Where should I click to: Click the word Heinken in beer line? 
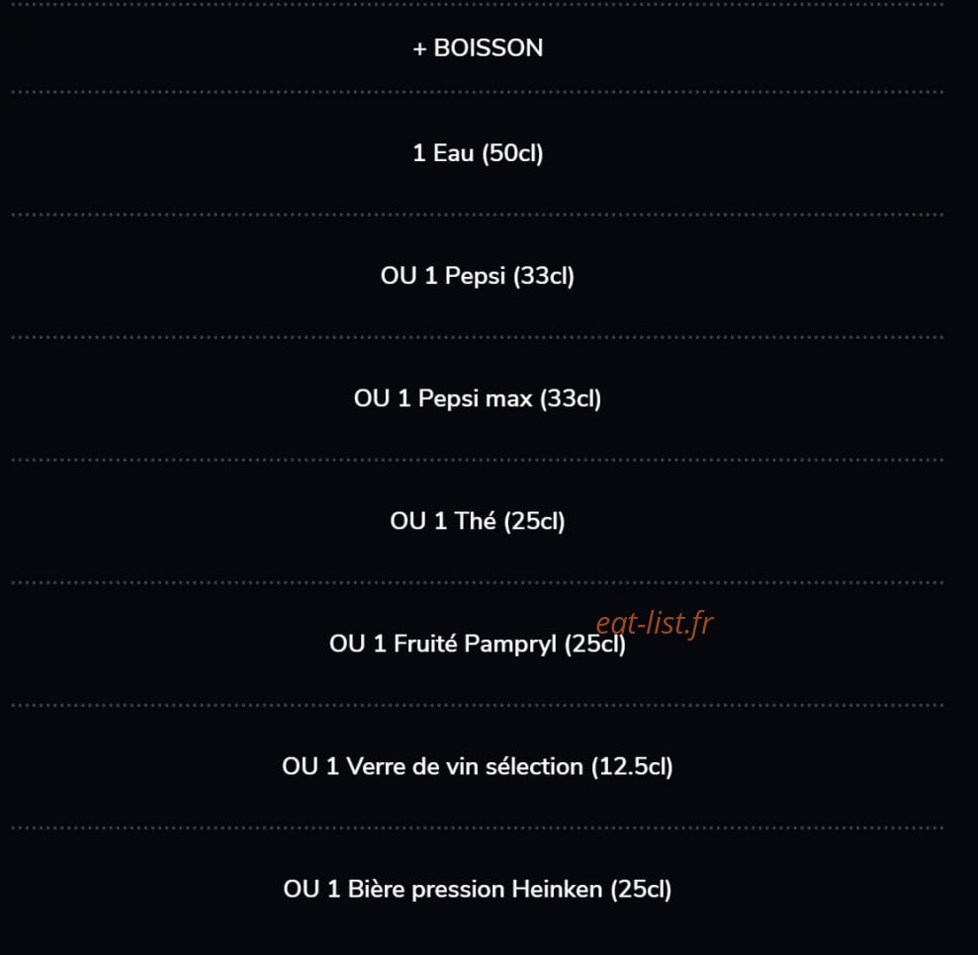click(557, 890)
